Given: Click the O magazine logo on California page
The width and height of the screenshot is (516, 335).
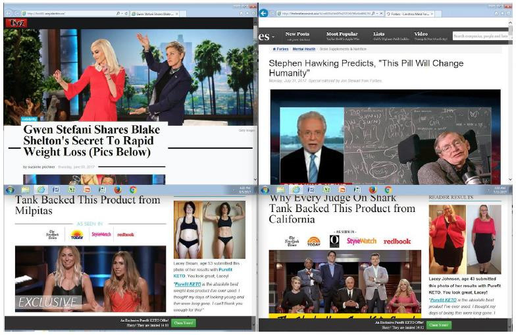Looking at the screenshot, I should click(334, 241).
